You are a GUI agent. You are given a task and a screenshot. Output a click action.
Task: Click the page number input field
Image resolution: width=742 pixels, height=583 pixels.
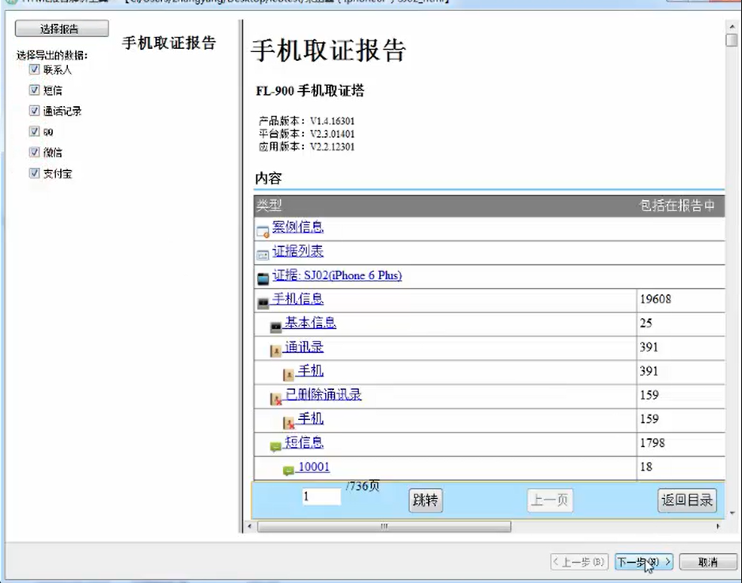pyautogui.click(x=322, y=497)
